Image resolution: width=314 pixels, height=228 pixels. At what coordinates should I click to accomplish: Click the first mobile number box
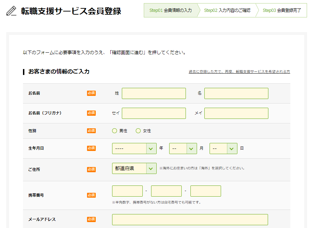(x=127, y=191)
